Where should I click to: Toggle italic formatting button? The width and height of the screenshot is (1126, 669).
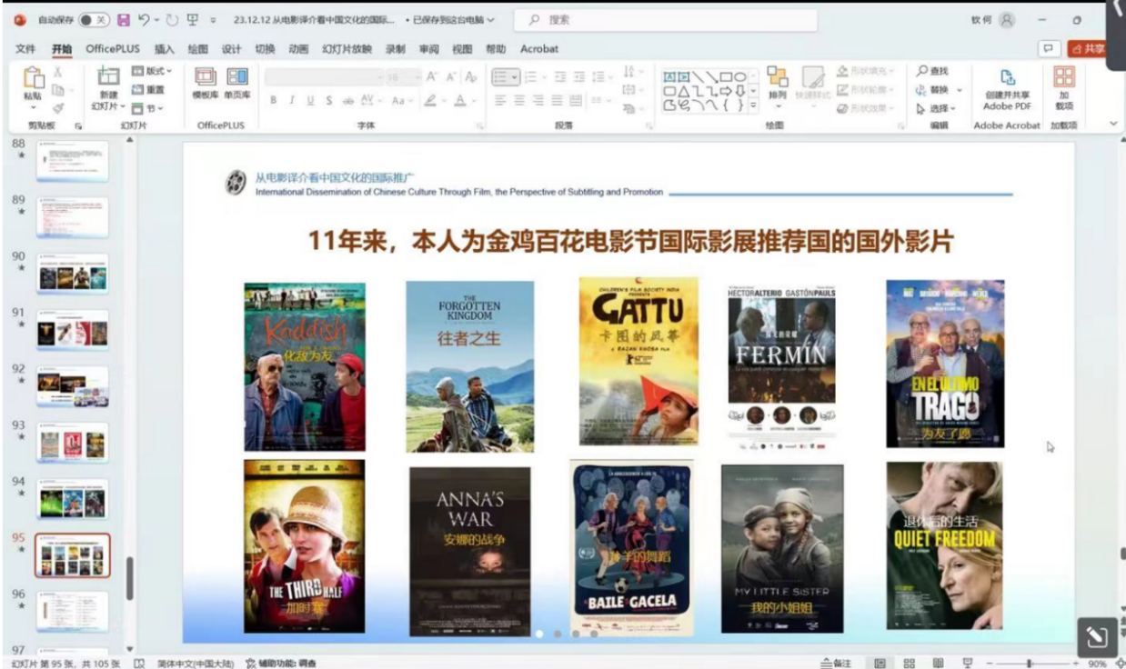292,100
